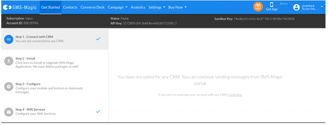The image size is (328, 125).
Task: Expand the Campaign dropdown menu
Action: (118, 7)
